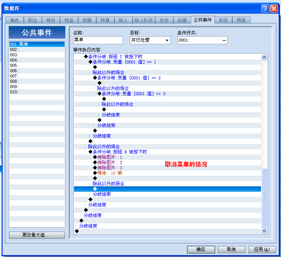This screenshot has height=257, width=281.
Task: Switch to the 职业 tab
Action: pyautogui.click(x=33, y=20)
